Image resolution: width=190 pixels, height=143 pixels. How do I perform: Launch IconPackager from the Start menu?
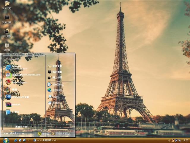pos(16,82)
